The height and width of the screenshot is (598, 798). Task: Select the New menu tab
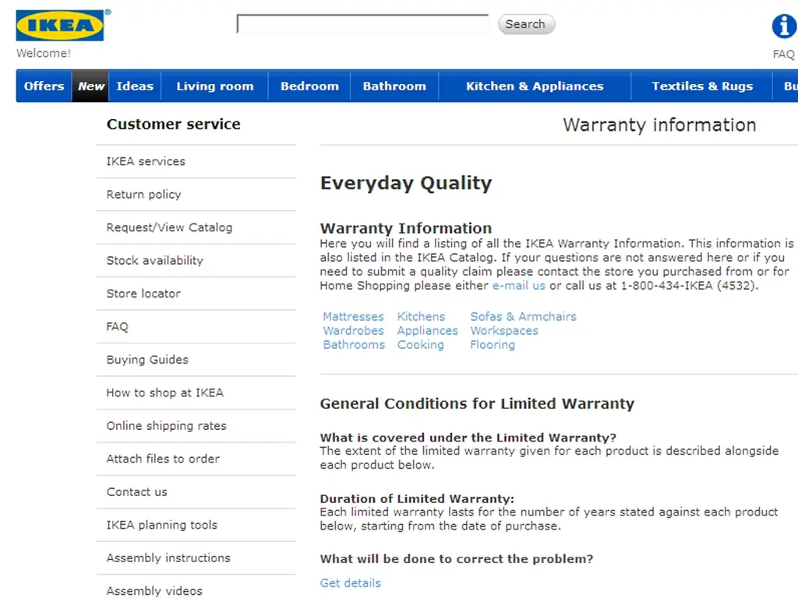90,86
